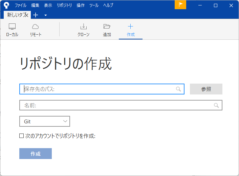This screenshot has height=176, width=239.
Task: Open the tab list dropdown arrow
Action: 45,15
